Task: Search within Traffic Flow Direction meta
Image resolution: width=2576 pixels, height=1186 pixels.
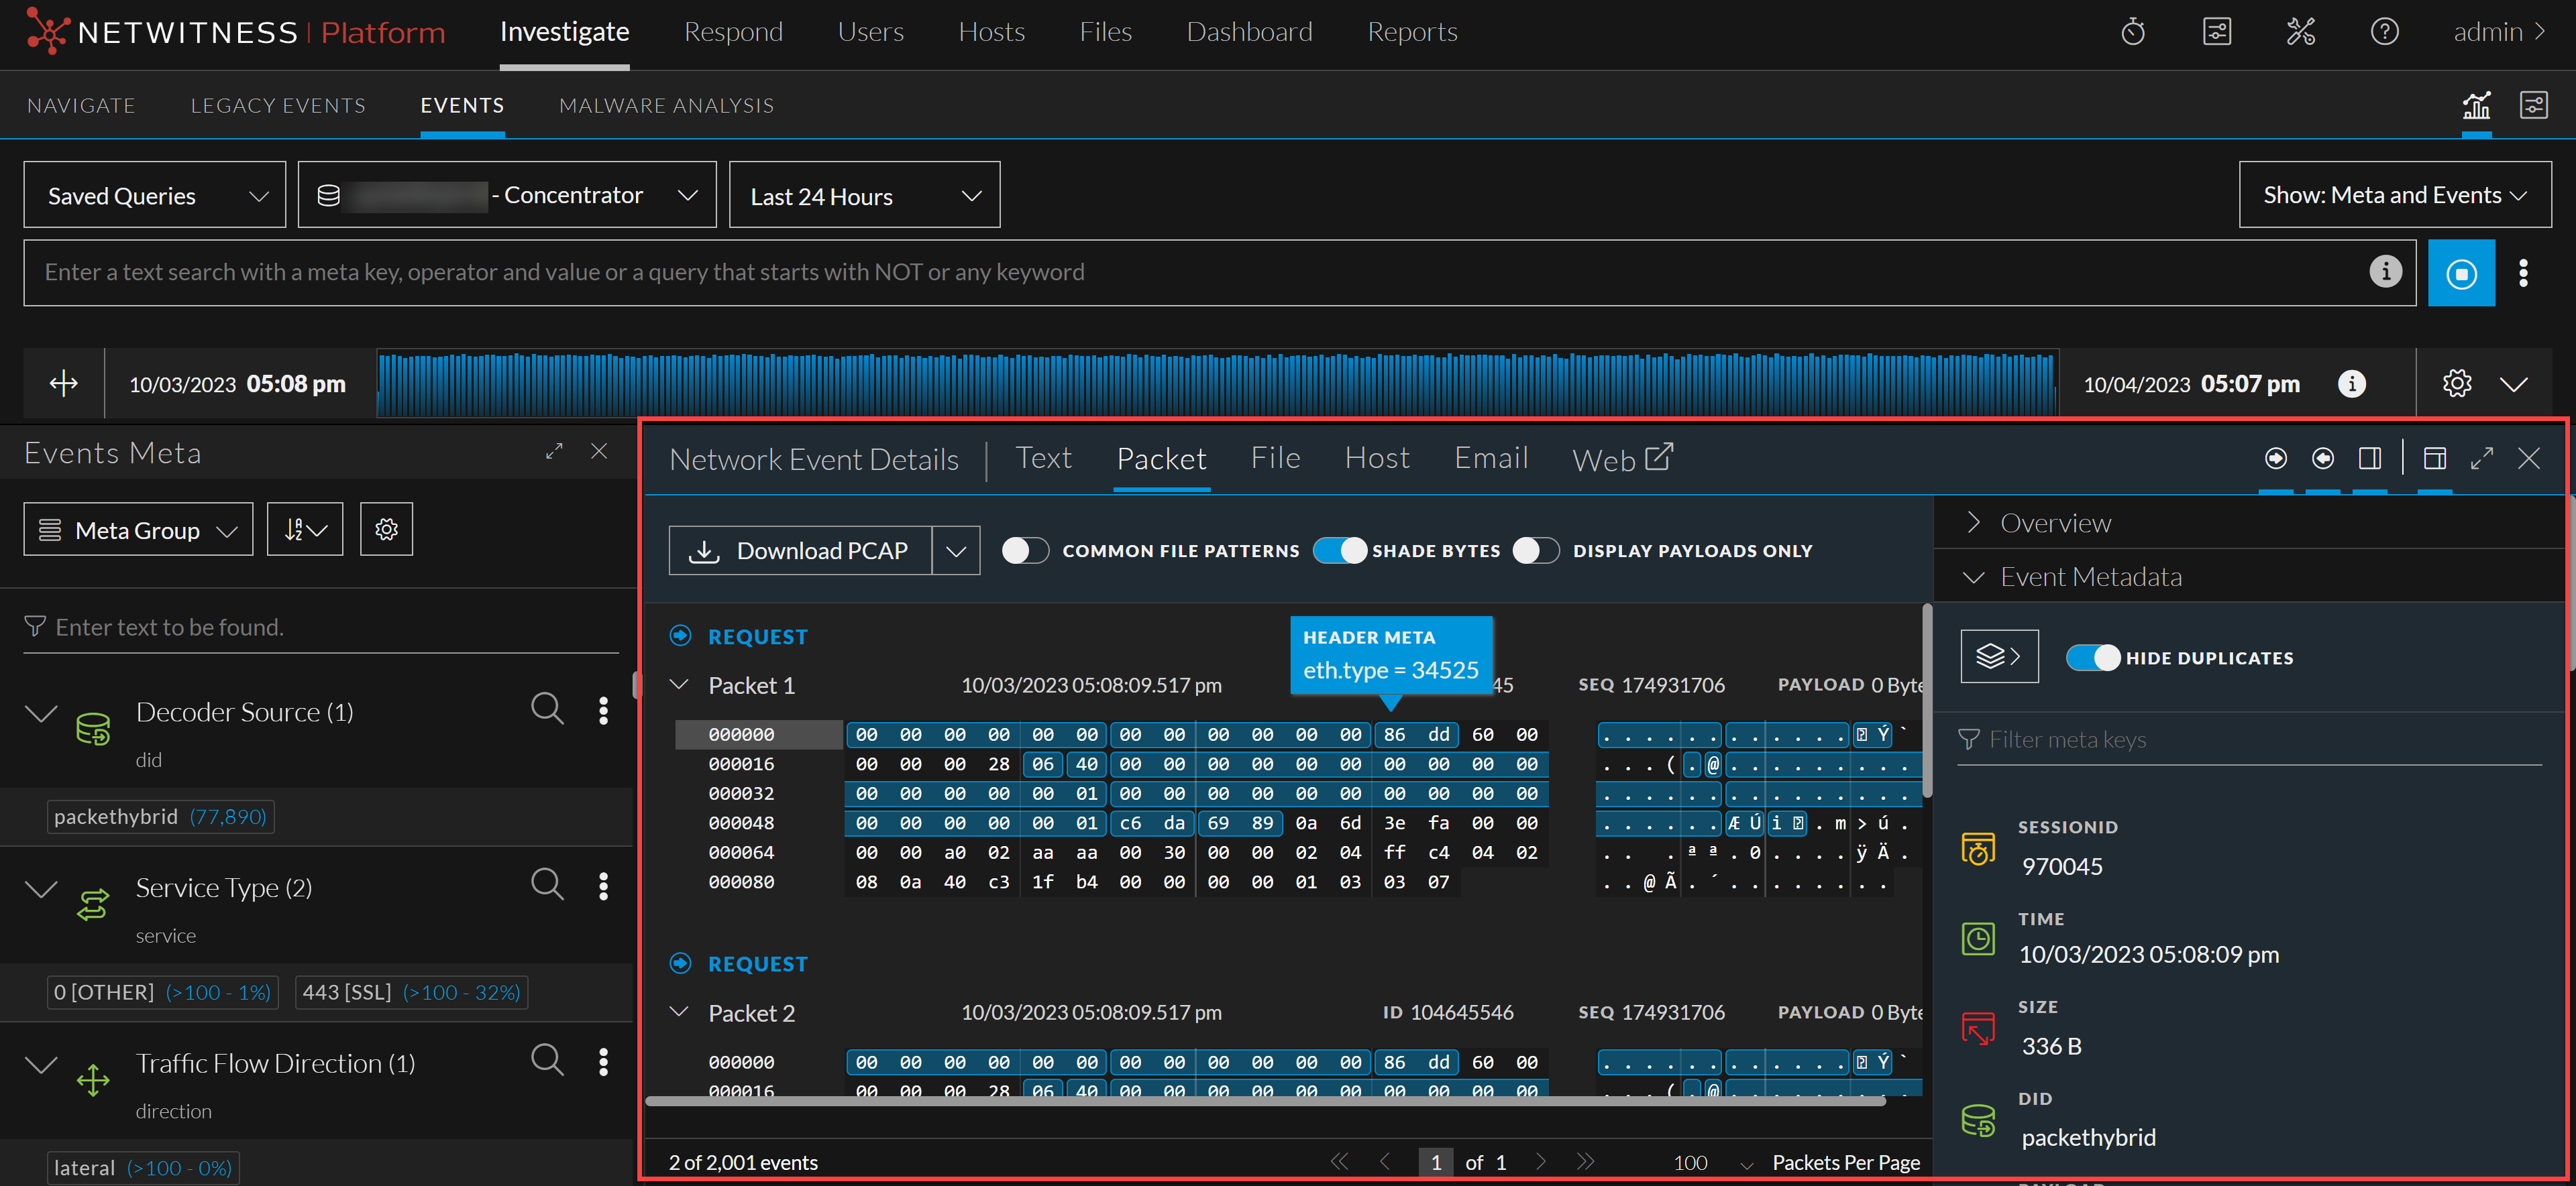Action: point(547,1060)
